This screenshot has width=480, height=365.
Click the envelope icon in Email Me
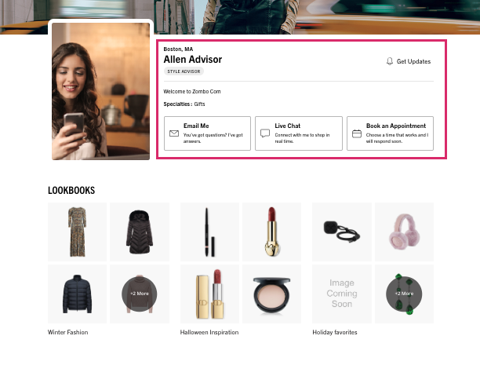click(174, 133)
